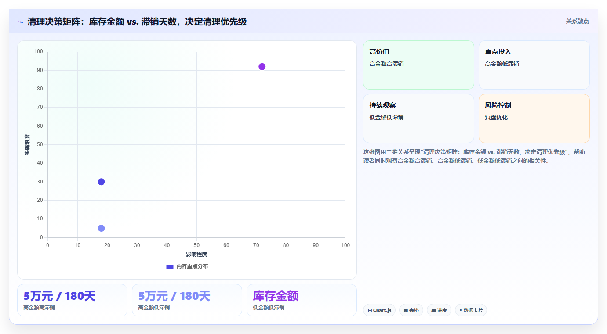Click the lightning icon beside the title

coord(21,22)
